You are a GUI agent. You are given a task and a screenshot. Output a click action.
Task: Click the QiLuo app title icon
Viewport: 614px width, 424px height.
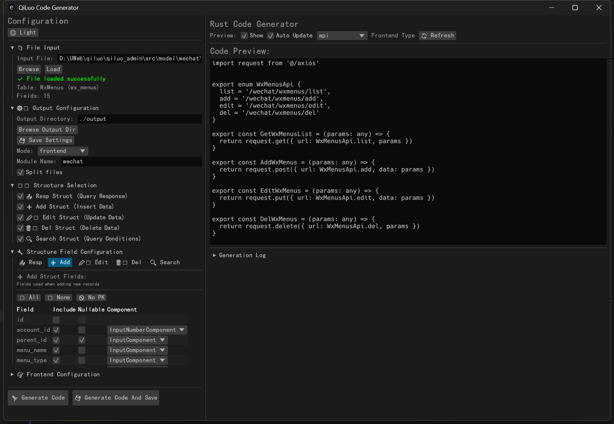click(x=11, y=7)
